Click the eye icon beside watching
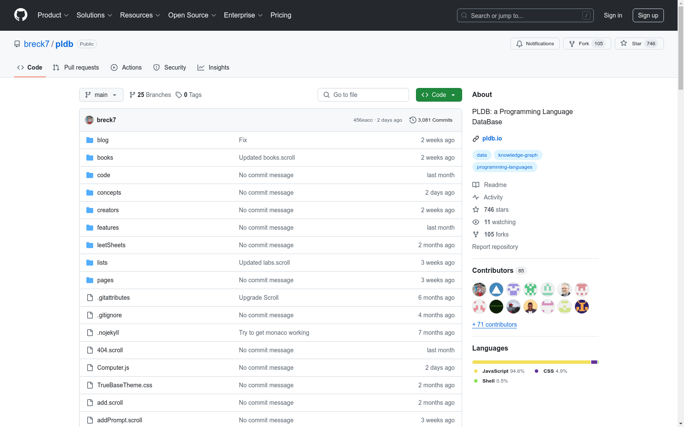This screenshot has height=427, width=684. [476, 222]
